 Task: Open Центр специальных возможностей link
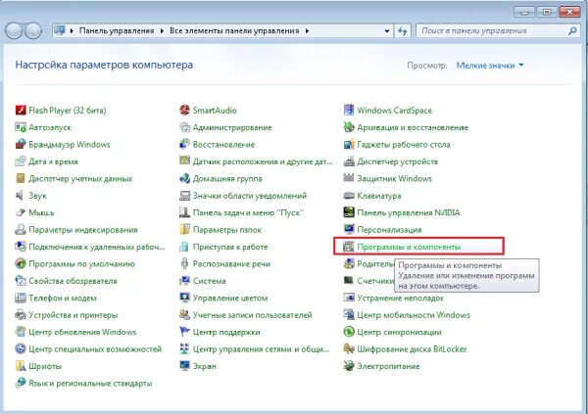point(95,349)
